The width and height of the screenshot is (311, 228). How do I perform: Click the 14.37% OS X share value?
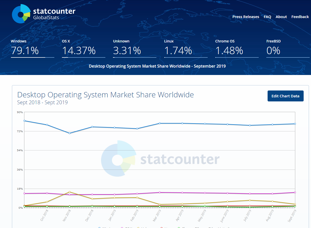[79, 51]
